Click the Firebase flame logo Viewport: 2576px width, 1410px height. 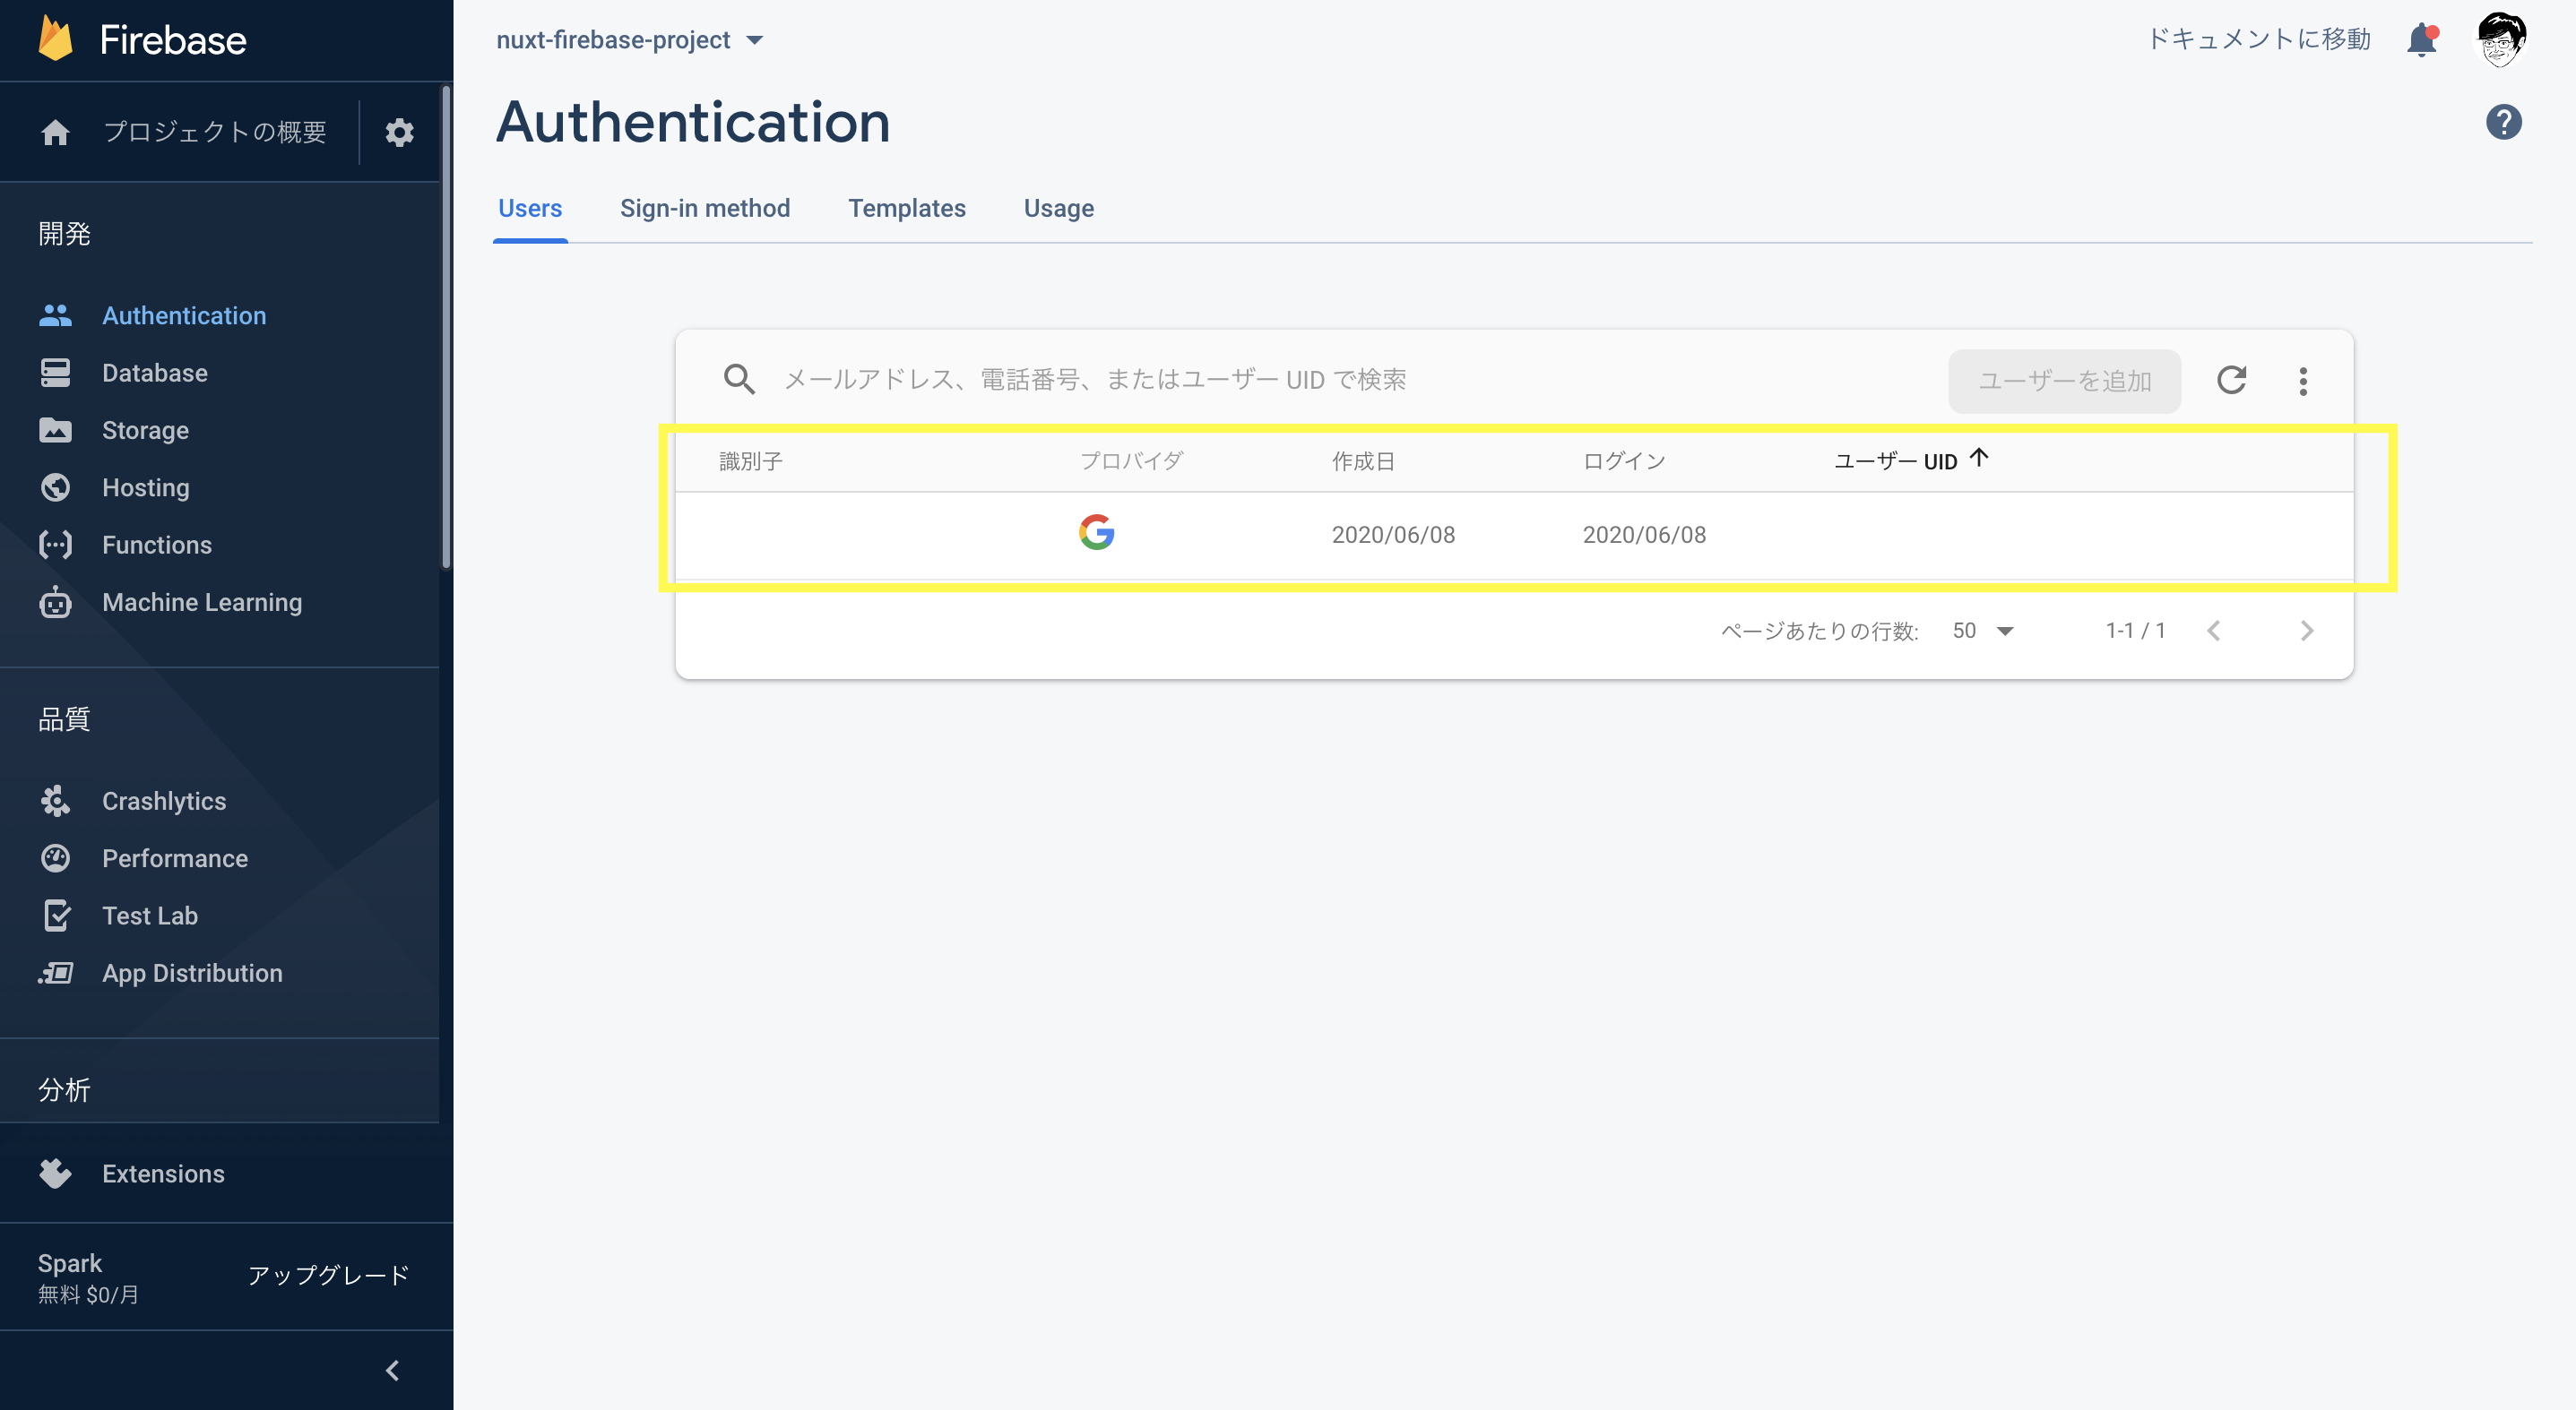click(56, 39)
